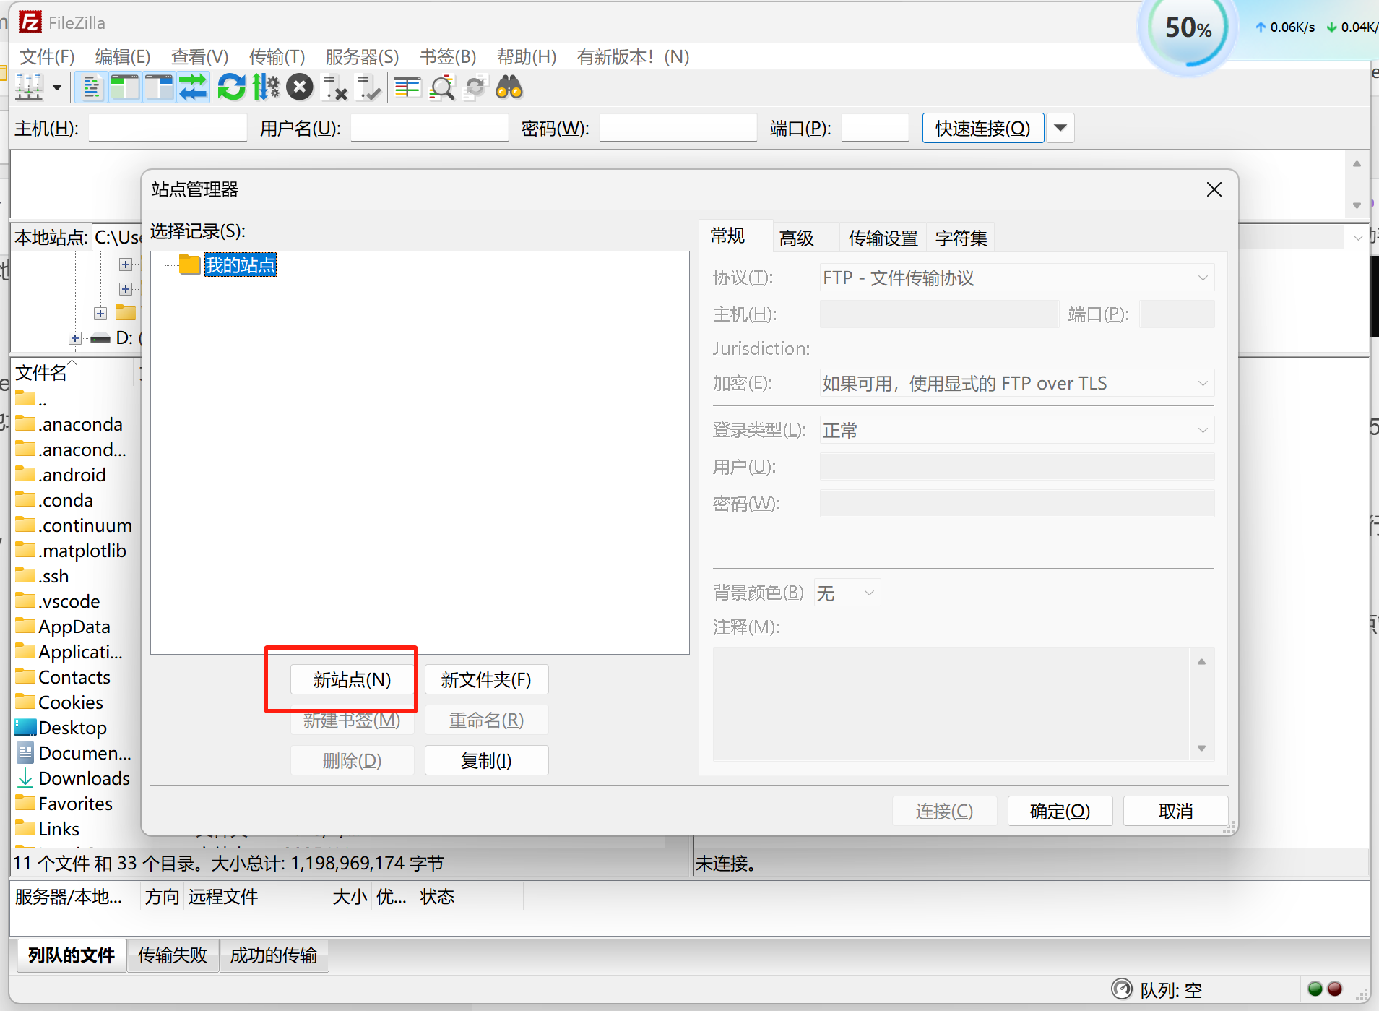Open the 服务器(S) menu
1379x1011 pixels.
coord(362,56)
